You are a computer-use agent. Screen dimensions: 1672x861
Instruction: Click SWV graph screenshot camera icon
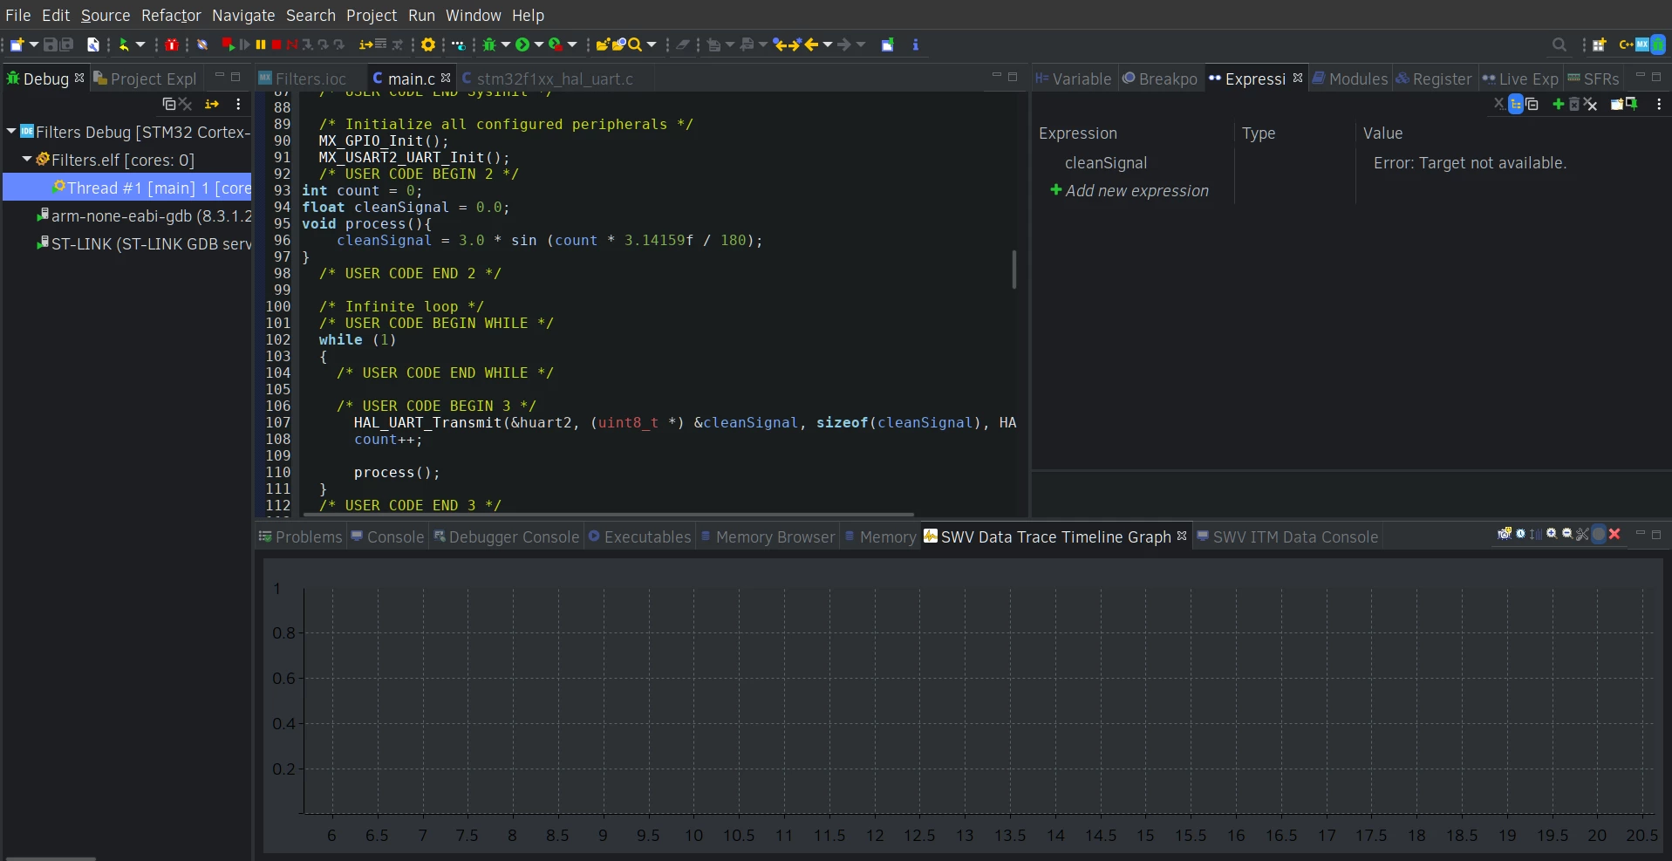click(1505, 534)
